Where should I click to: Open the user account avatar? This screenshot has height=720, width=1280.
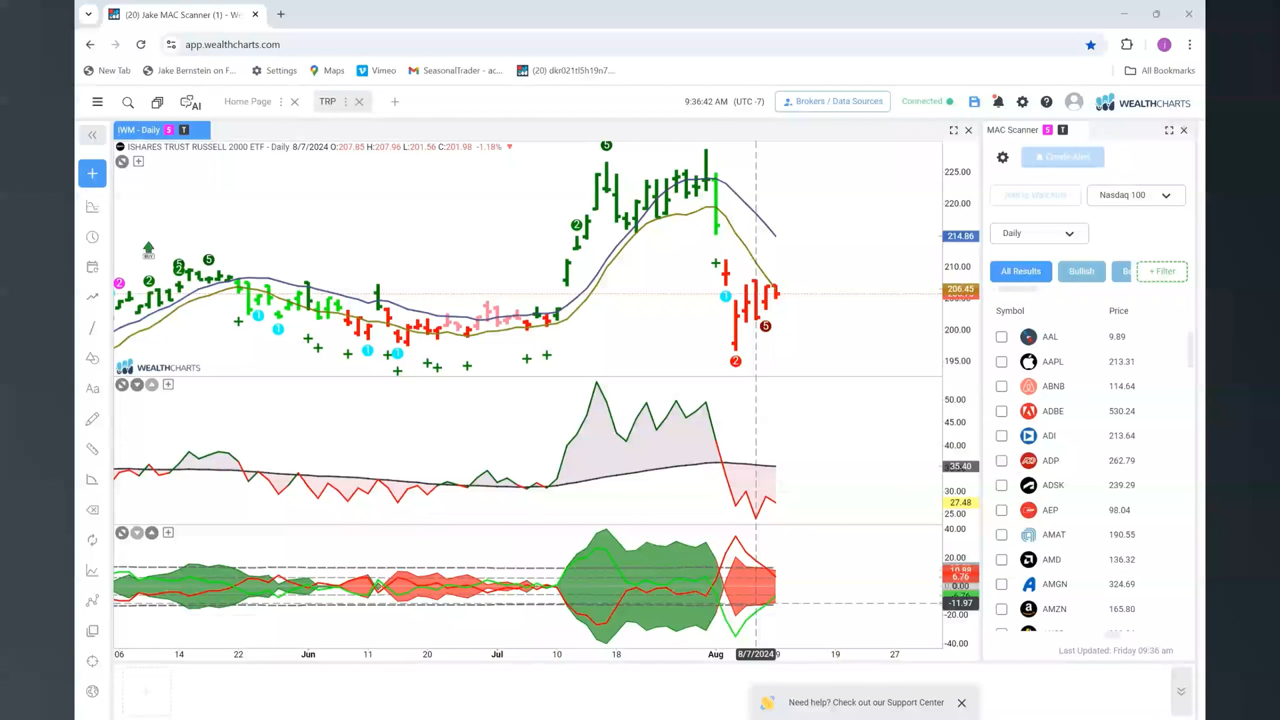pyautogui.click(x=1073, y=101)
